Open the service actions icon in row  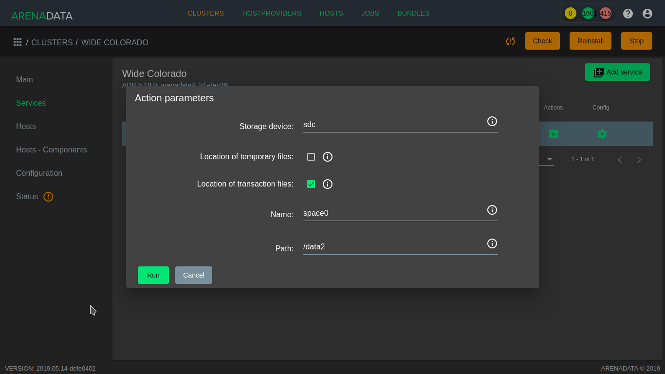[554, 134]
